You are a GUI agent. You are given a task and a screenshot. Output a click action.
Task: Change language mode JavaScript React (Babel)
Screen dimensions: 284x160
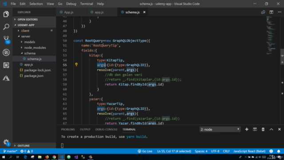pyautogui.click(x=249, y=151)
